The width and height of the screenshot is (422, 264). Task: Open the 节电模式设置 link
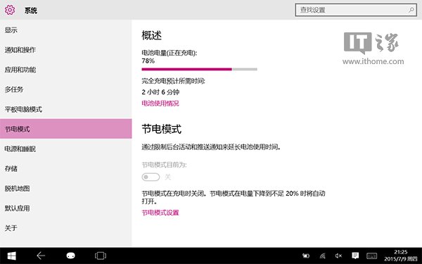pyautogui.click(x=160, y=213)
